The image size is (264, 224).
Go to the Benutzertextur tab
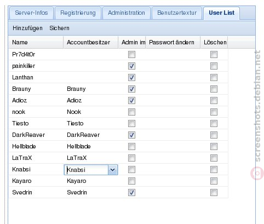[x=177, y=13]
